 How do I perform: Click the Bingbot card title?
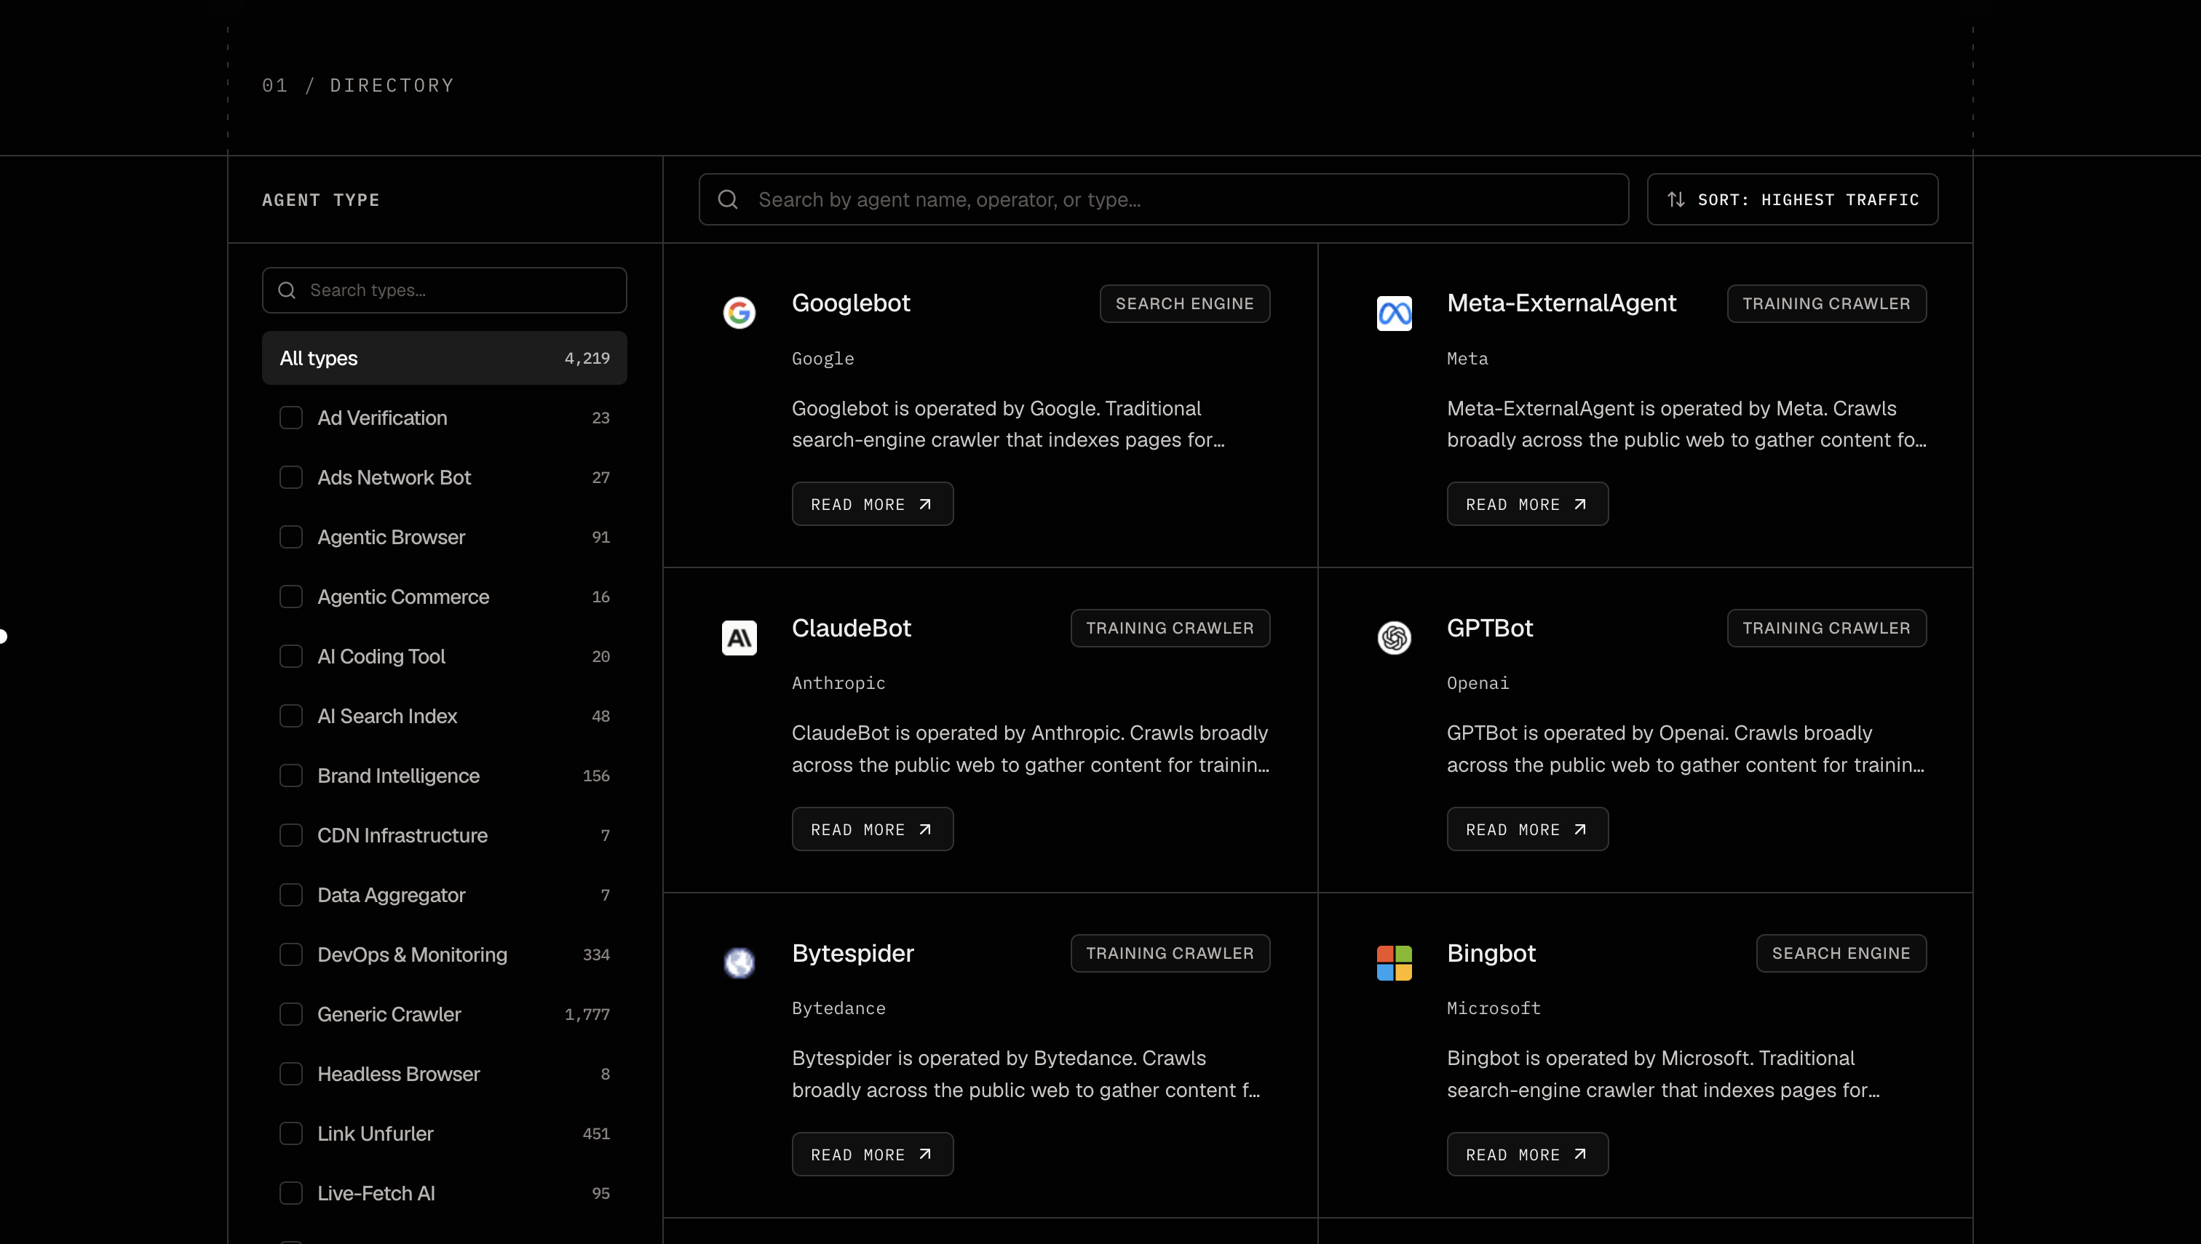click(1491, 953)
